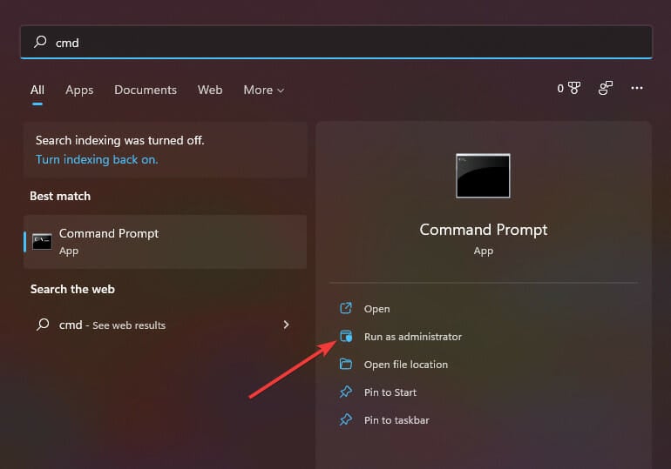Choose Run as administrator
Viewport: 671px width, 469px height.
412,337
